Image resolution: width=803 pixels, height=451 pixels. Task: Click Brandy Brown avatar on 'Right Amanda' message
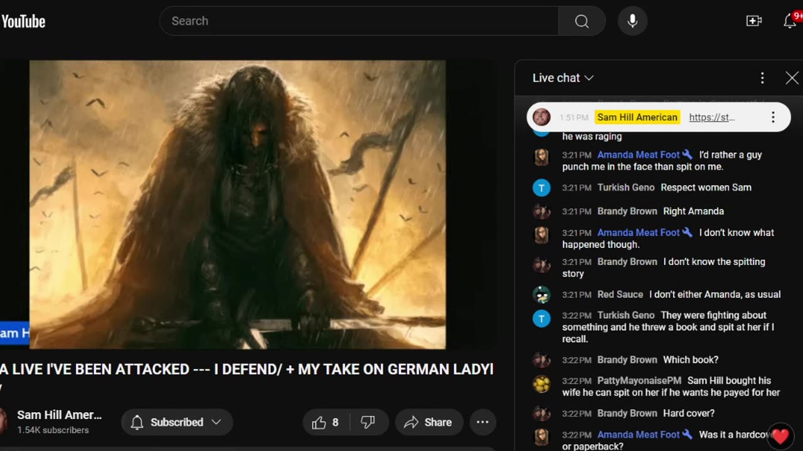click(x=541, y=211)
